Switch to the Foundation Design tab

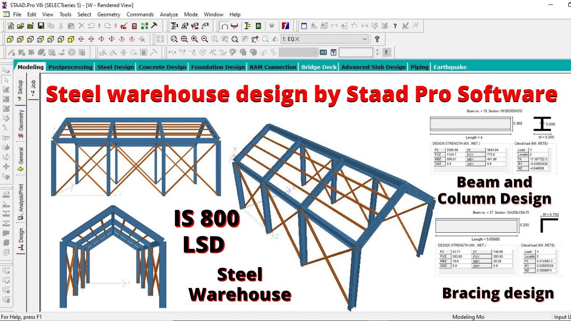[x=218, y=67]
